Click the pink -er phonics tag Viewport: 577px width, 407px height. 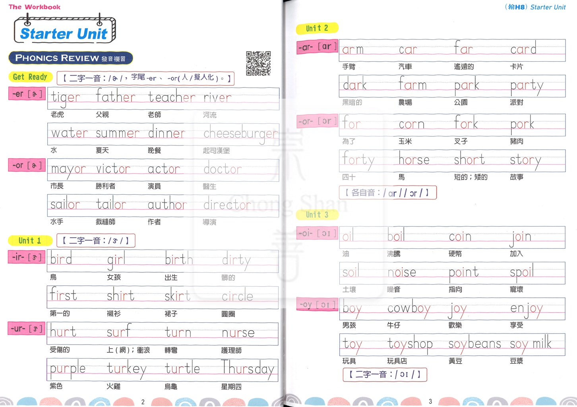pos(27,94)
